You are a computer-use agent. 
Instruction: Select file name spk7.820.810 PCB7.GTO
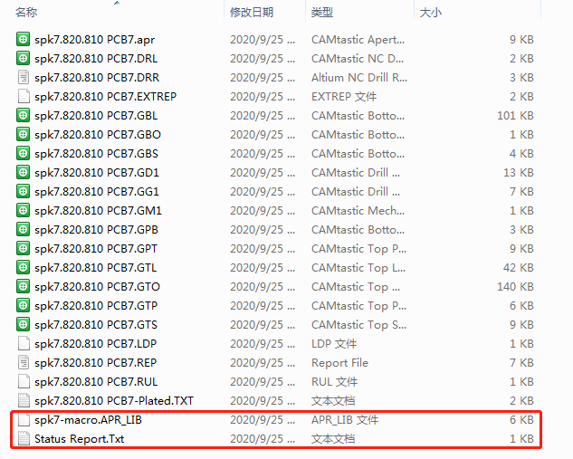97,286
